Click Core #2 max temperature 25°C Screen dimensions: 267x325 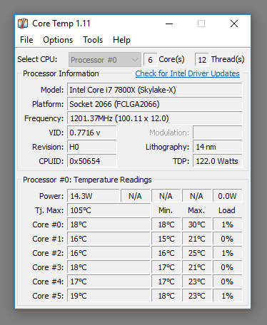pos(196,253)
